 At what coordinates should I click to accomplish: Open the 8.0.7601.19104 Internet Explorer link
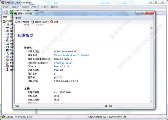click(63, 63)
